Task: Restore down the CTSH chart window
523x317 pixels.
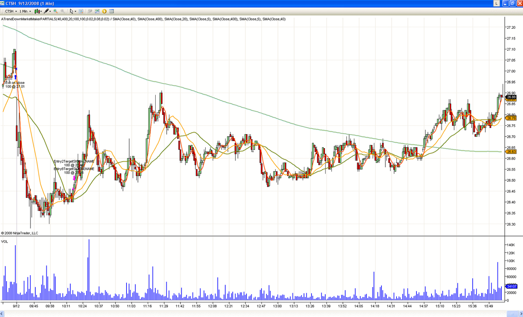Action: click(x=512, y=3)
